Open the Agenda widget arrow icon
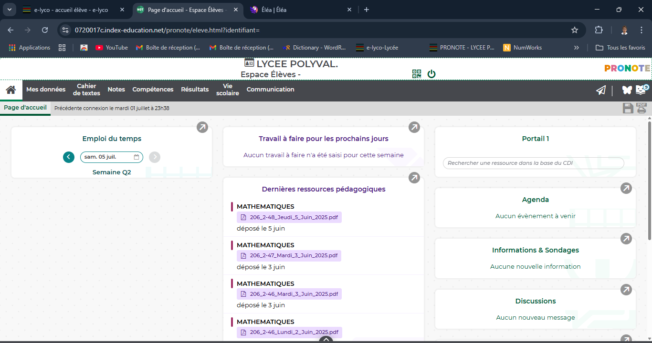The image size is (652, 343). (626, 188)
